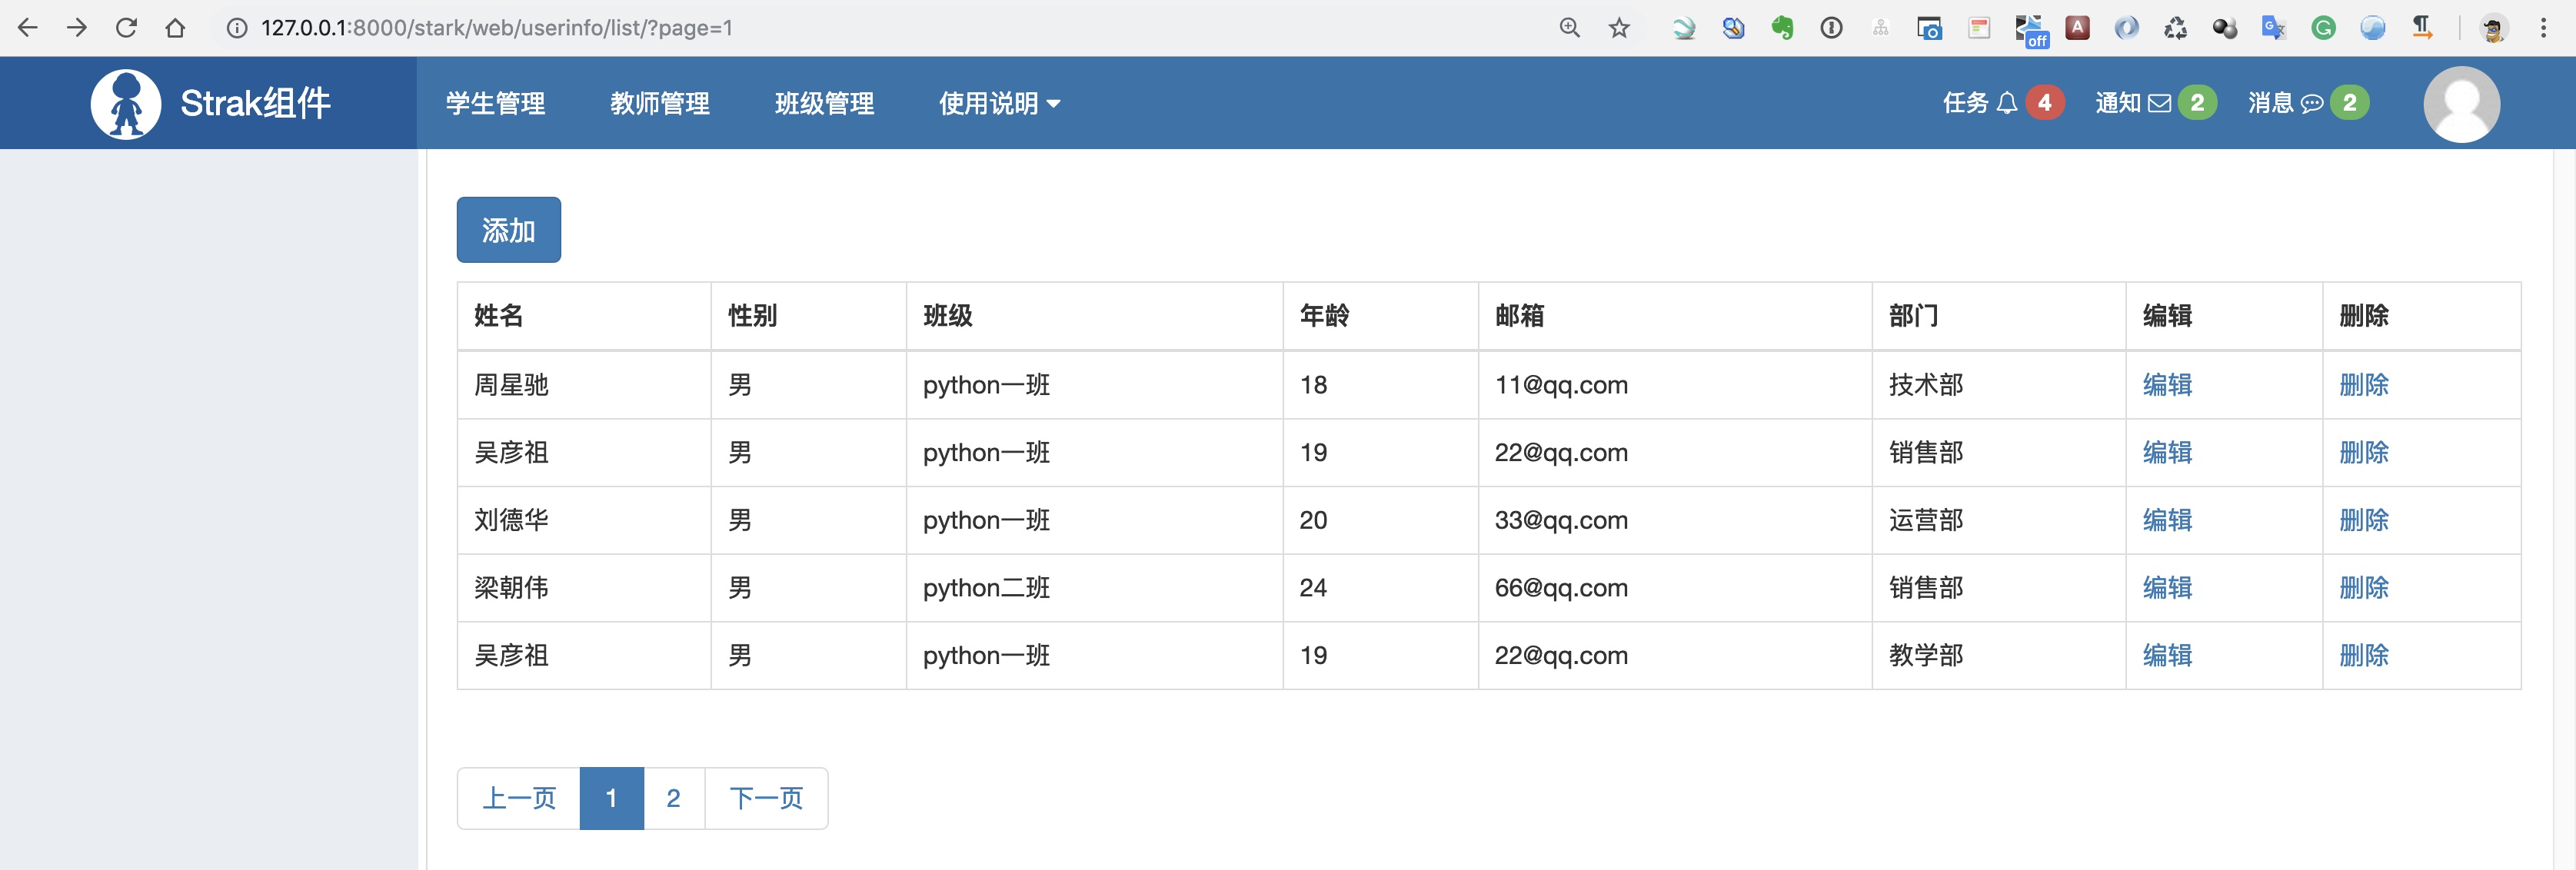Image resolution: width=2576 pixels, height=870 pixels.
Task: Open the 学生管理 menu
Action: pyautogui.click(x=495, y=103)
